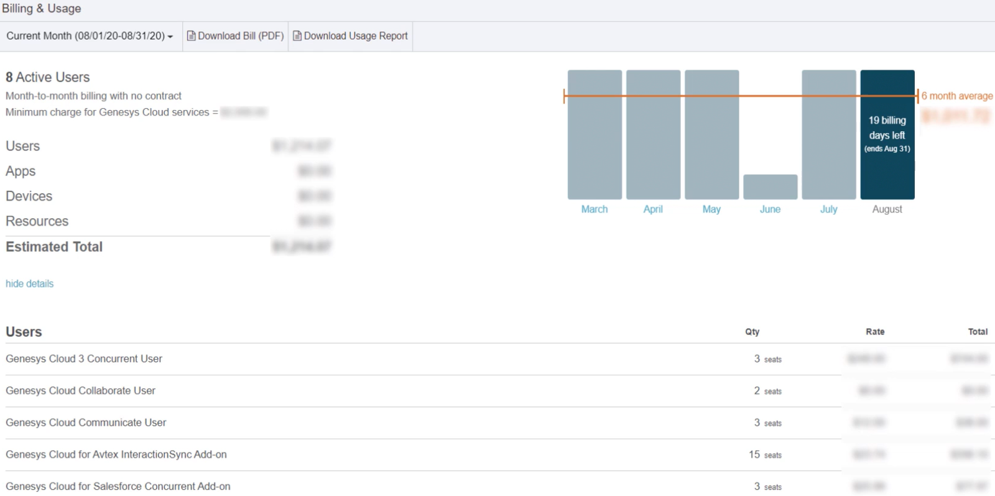The height and width of the screenshot is (496, 995).
Task: Click the July month label link
Action: point(828,209)
